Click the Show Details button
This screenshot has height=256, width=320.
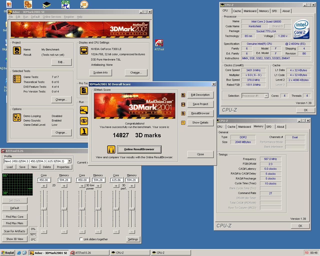coord(200,123)
